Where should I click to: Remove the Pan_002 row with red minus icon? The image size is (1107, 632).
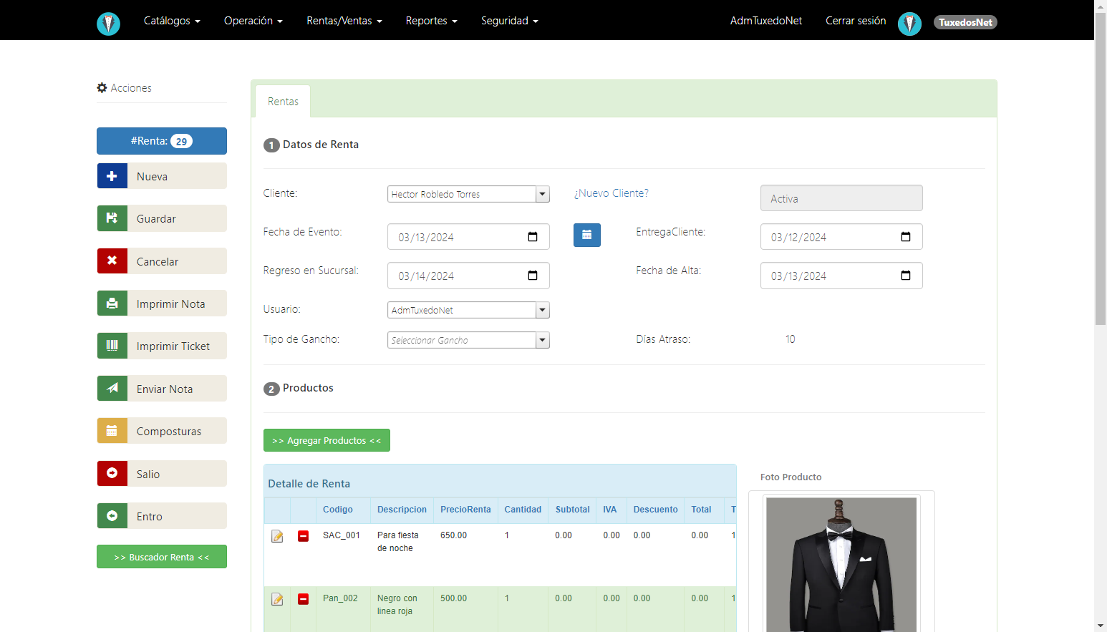(x=304, y=599)
